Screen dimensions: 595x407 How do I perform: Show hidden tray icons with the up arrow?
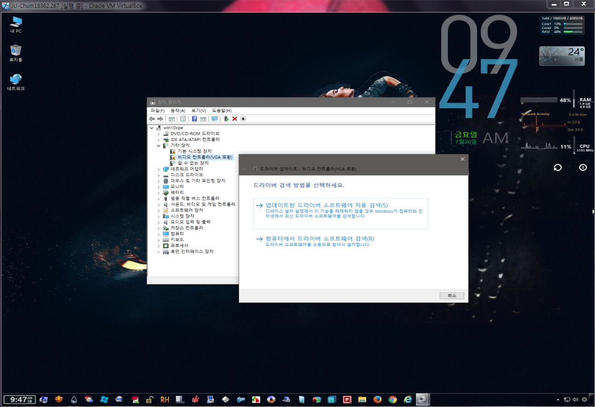click(558, 400)
